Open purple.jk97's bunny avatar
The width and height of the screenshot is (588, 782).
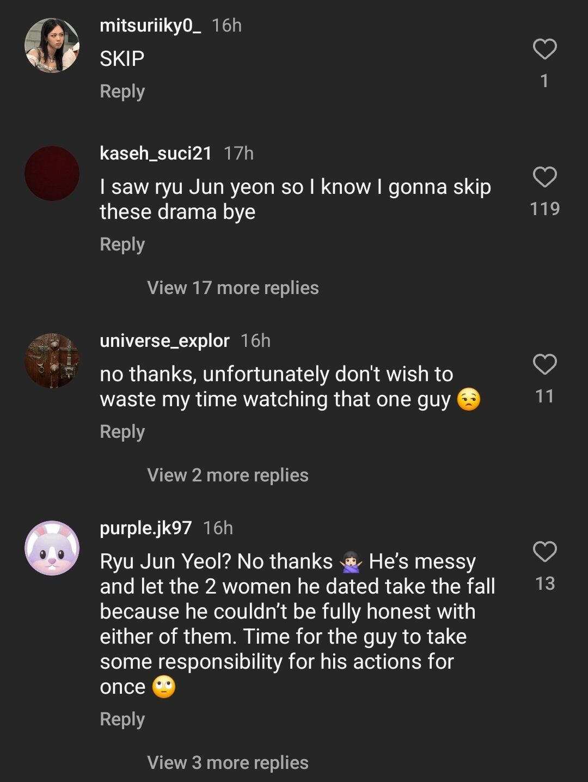52,548
